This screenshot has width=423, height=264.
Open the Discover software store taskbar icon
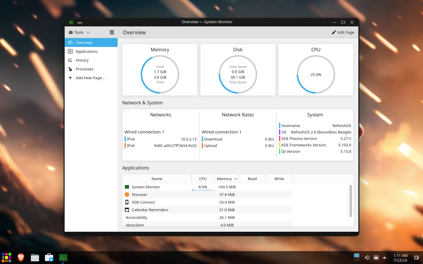[49, 258]
